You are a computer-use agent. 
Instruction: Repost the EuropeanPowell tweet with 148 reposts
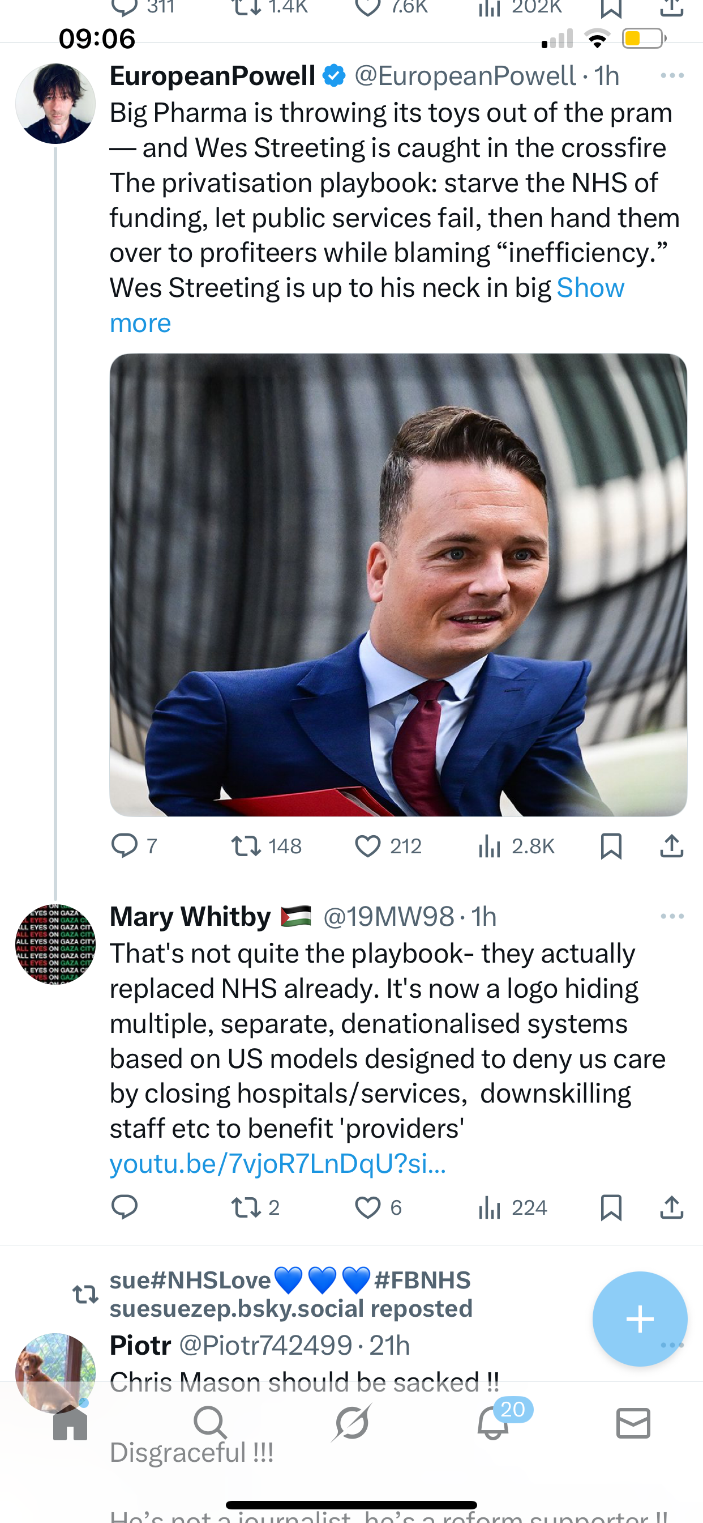click(x=266, y=846)
